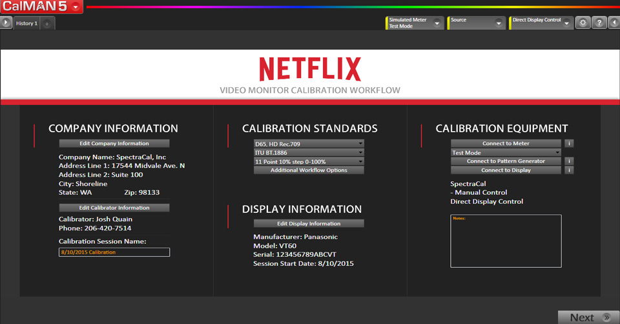This screenshot has width=620, height=324.
Task: Click Connect to Pattern Generator button
Action: tap(506, 161)
